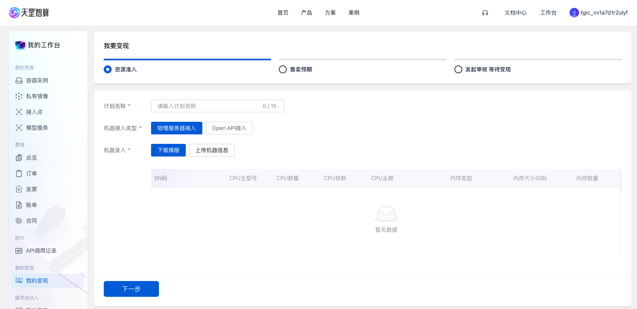Click the API调用记录 icon
The image size is (637, 309).
tap(19, 251)
